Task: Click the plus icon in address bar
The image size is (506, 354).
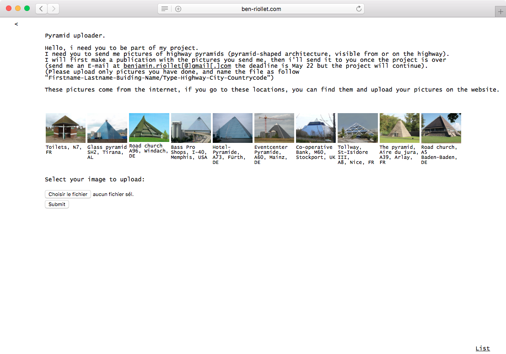Action: (178, 9)
